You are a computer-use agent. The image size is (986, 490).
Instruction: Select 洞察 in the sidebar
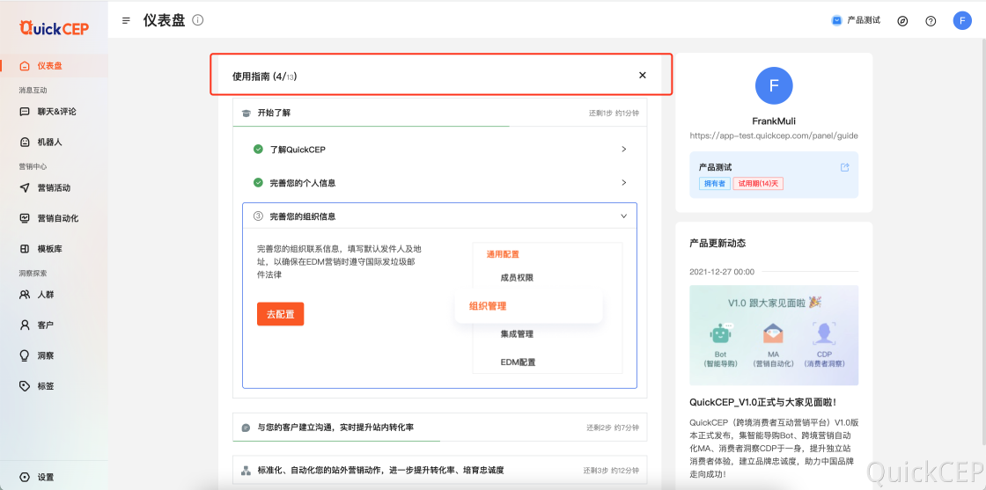54,355
